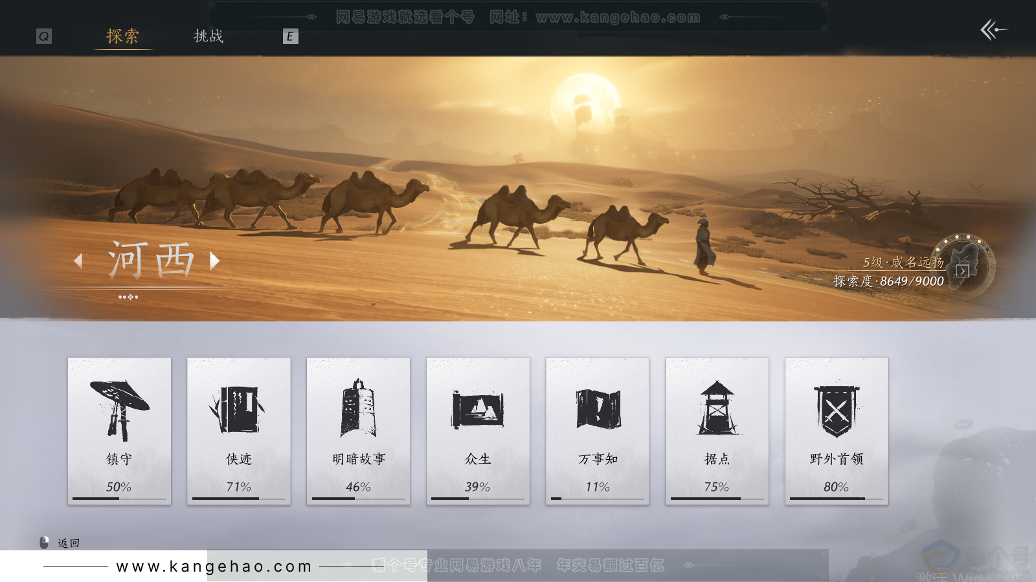
Task: Click the 11% progress bar under 万事知
Action: [x=597, y=499]
